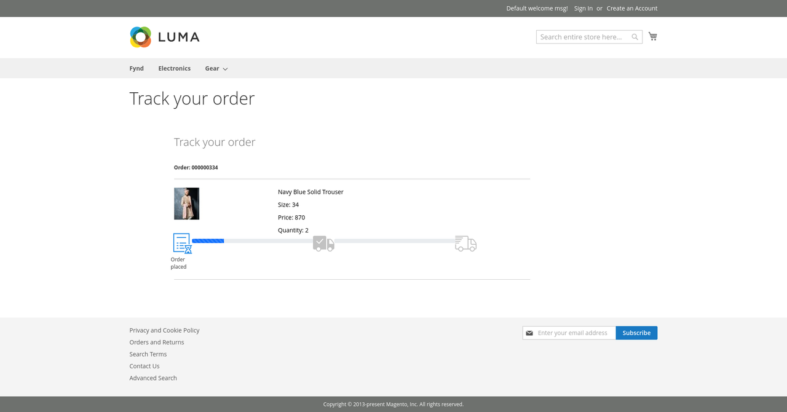The height and width of the screenshot is (412, 787).
Task: Open Privacy and Cookie Policy
Action: point(164,330)
